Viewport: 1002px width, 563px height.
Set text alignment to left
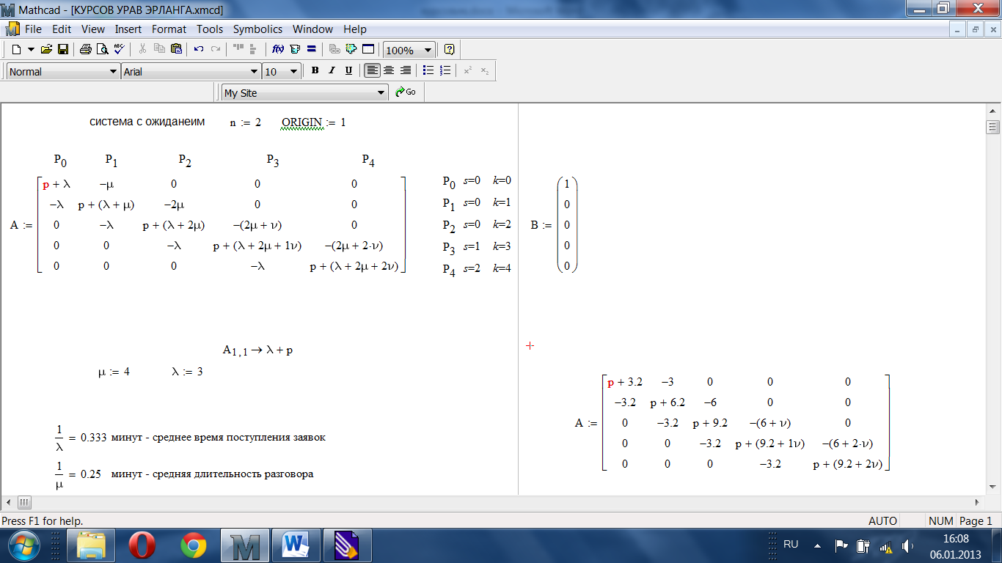click(372, 71)
